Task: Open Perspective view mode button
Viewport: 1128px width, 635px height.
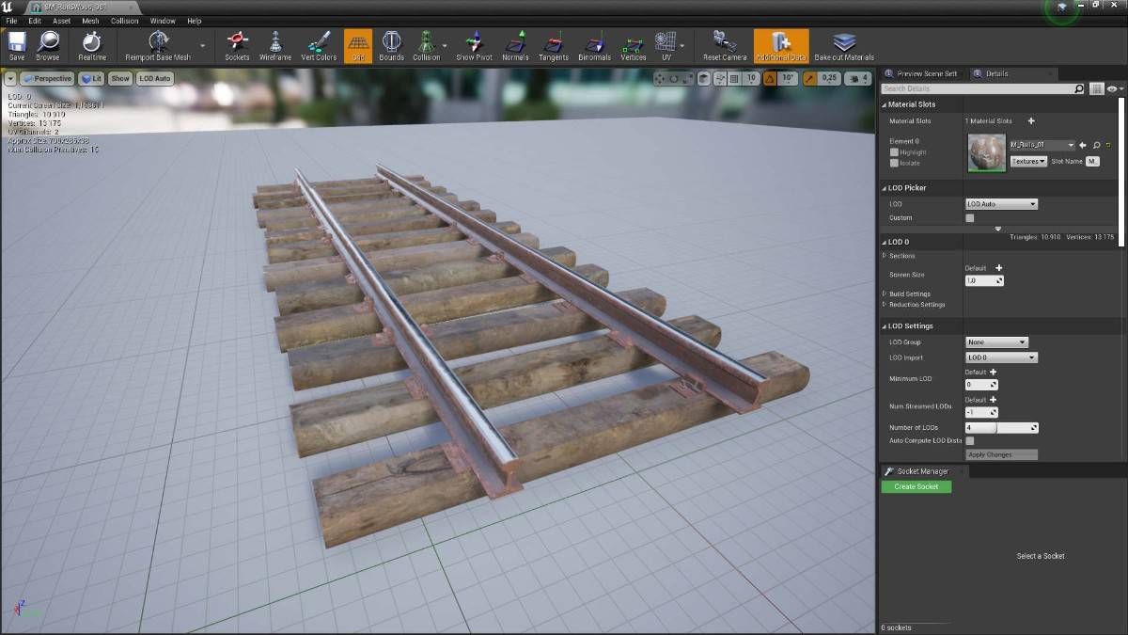Action: (x=47, y=79)
